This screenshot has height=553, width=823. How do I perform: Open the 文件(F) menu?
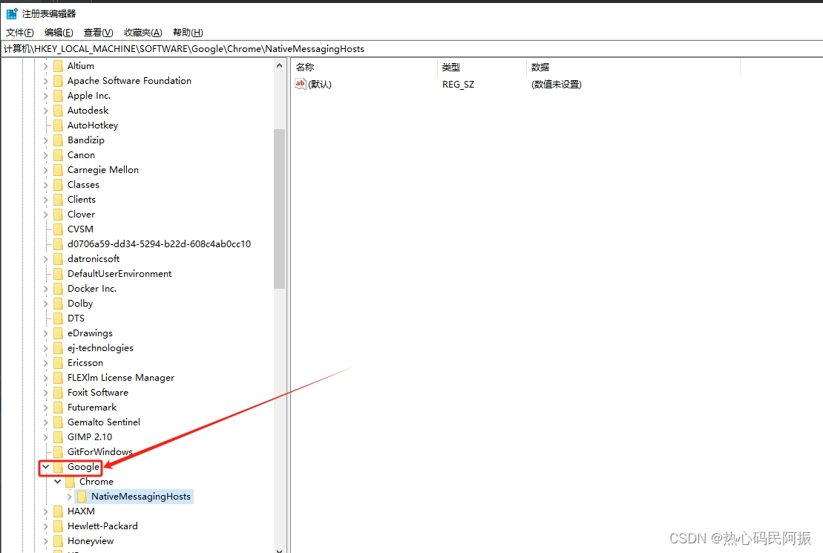pyautogui.click(x=20, y=33)
